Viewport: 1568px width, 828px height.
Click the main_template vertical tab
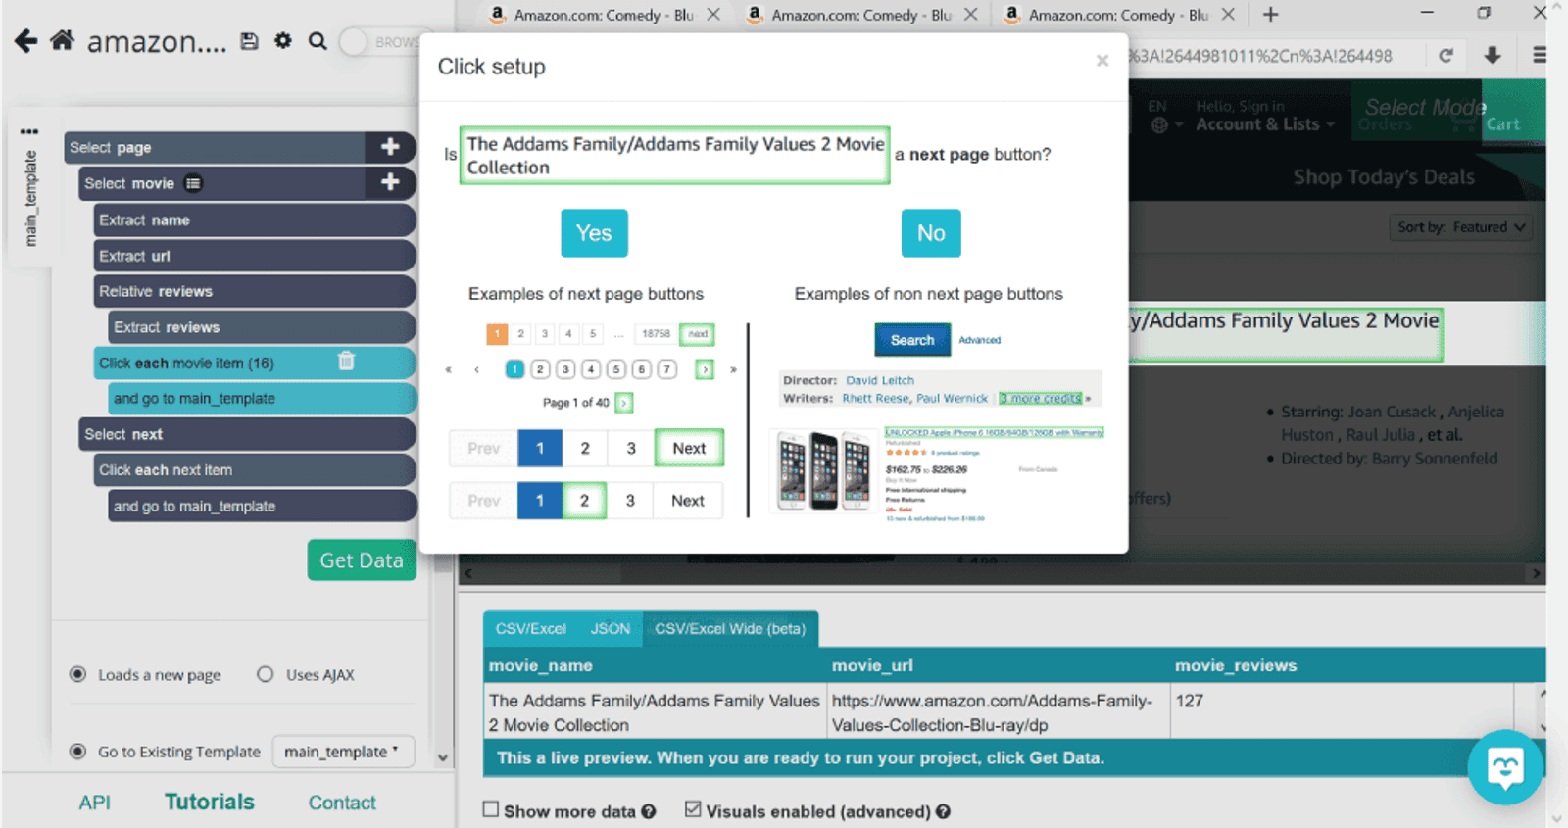pyautogui.click(x=30, y=199)
